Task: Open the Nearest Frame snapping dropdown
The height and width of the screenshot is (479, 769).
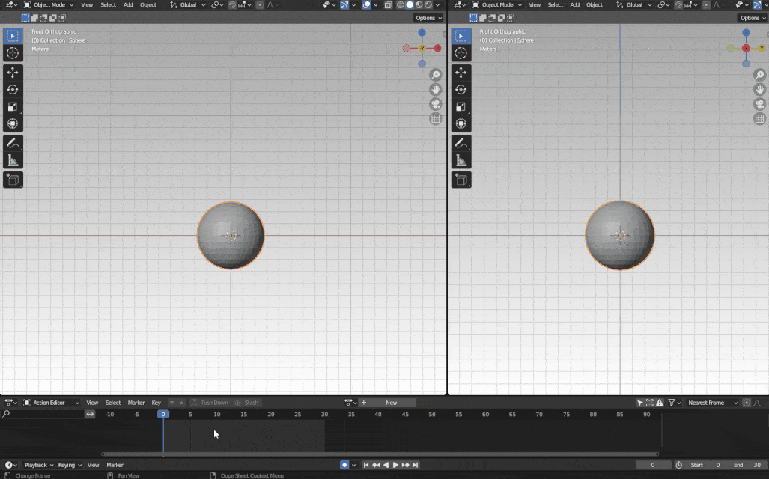Action: 711,403
